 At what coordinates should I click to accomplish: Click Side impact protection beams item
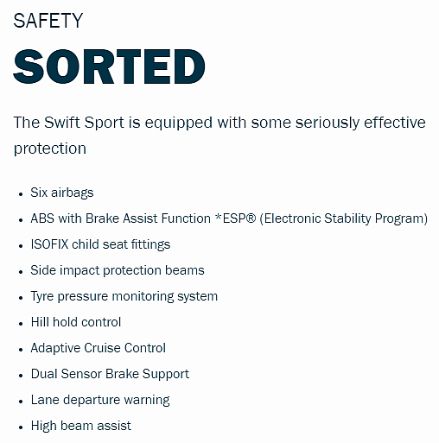118,270
